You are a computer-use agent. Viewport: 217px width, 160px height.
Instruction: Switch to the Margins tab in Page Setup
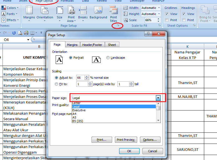tap(72, 45)
